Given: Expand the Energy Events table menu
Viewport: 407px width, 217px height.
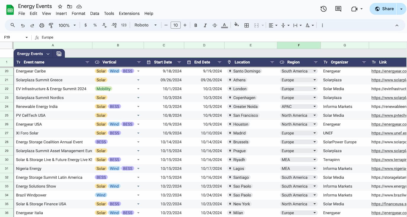Looking at the screenshot, I should (48, 54).
